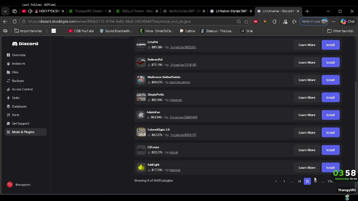Open author link ForgeUser9805241
The width and height of the screenshot is (358, 201).
(183, 47)
